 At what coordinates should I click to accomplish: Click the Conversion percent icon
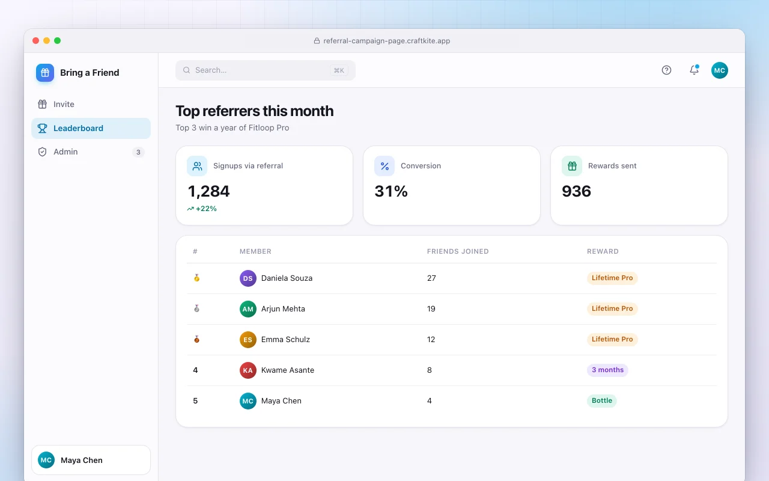[x=384, y=166]
